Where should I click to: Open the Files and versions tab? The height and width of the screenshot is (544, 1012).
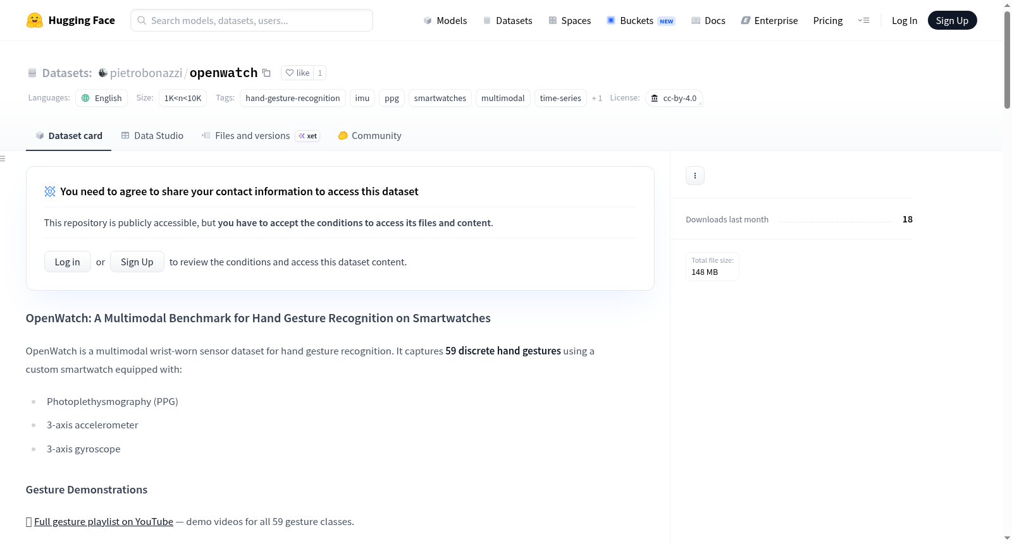click(x=261, y=135)
